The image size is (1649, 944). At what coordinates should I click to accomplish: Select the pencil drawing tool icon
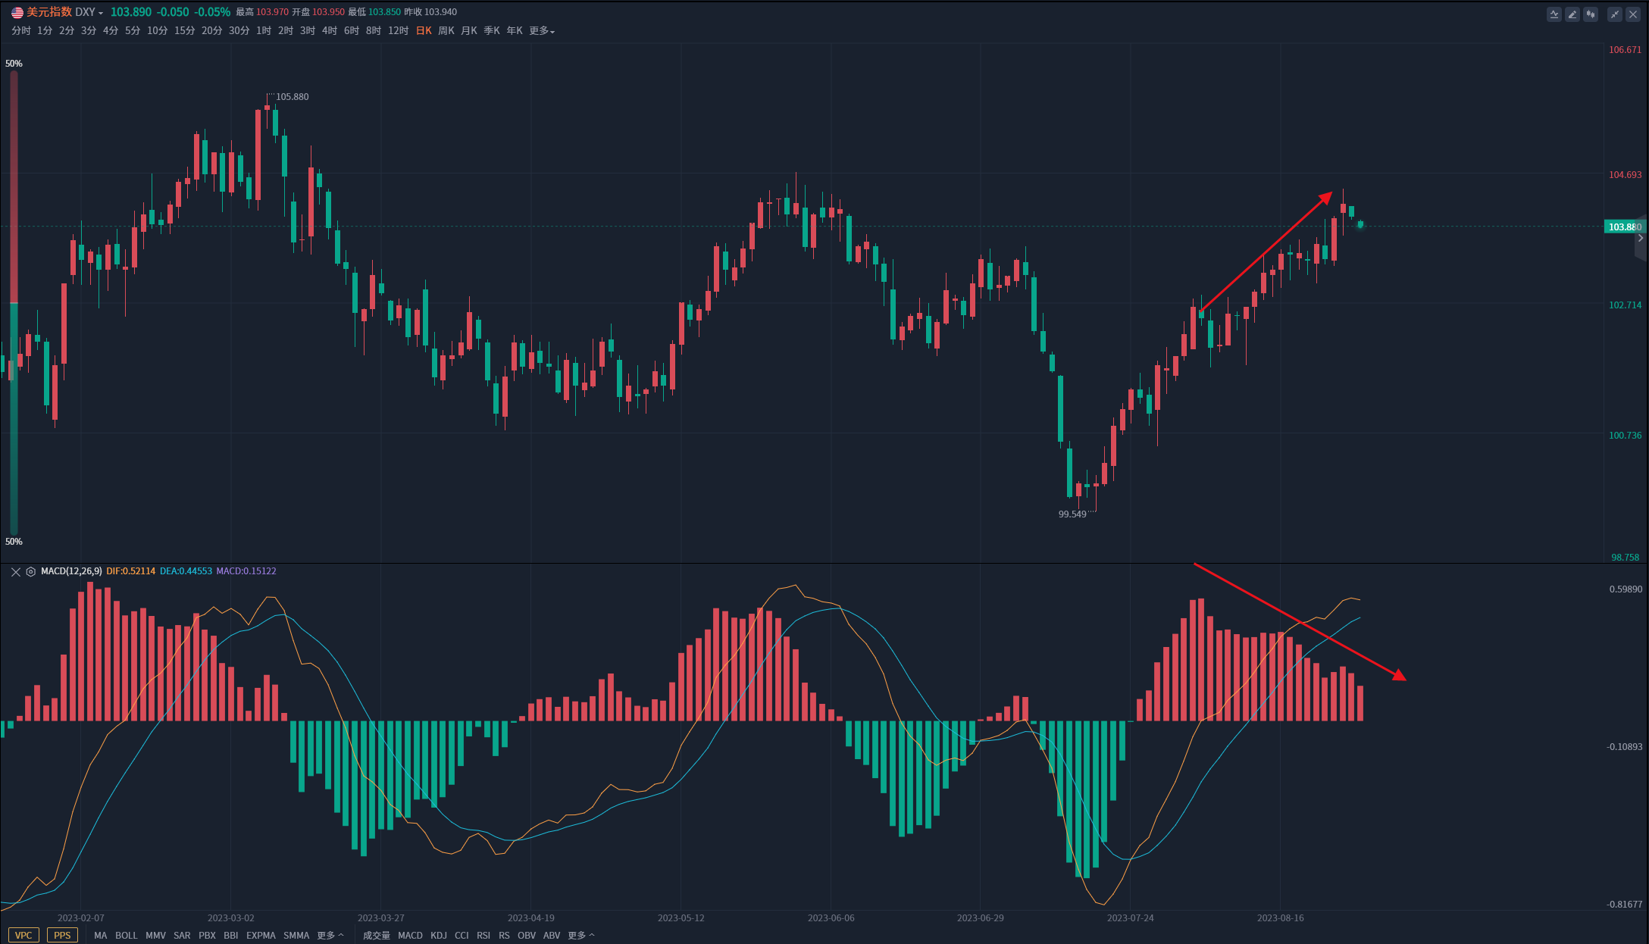[1572, 14]
